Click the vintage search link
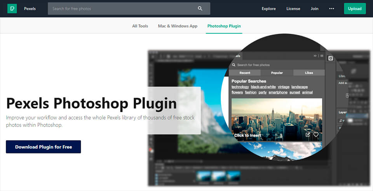 [283, 87]
